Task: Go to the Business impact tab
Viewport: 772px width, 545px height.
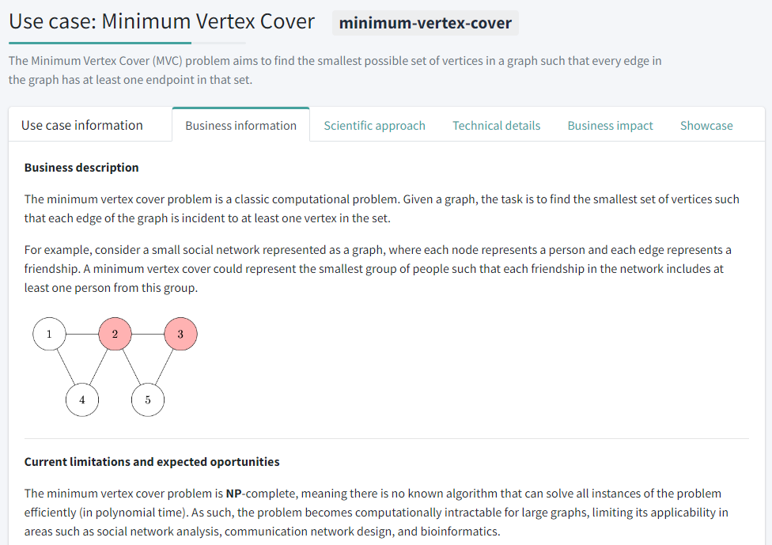Action: pos(610,125)
